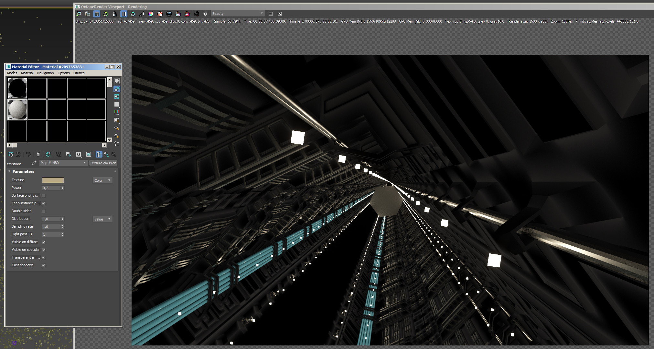Screen dimensions: 654x349
Task: Uncheck Cast shadows option
Action: pyautogui.click(x=44, y=265)
